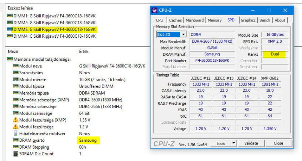Open the Graphics tab
The height and width of the screenshot is (161, 302).
[x=248, y=20]
